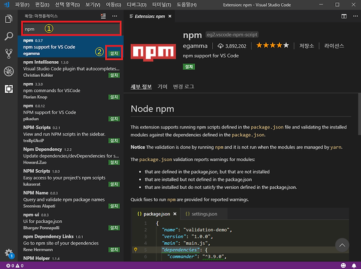
Task: Click the VS Code logo icon
Action: pos(7,4)
